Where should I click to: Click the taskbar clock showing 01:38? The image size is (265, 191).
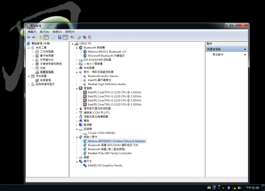pos(252,188)
